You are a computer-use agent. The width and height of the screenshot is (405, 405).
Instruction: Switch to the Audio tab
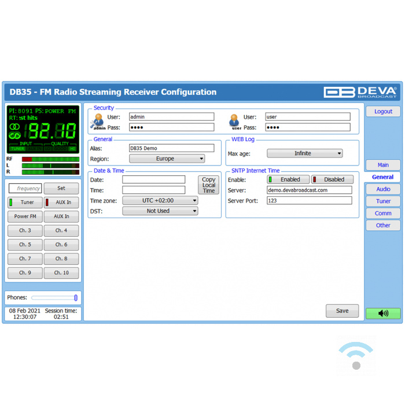(x=383, y=189)
